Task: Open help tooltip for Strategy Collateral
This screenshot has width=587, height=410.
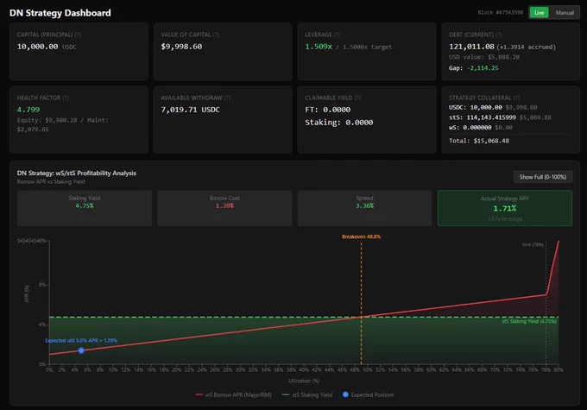Action: [x=516, y=98]
